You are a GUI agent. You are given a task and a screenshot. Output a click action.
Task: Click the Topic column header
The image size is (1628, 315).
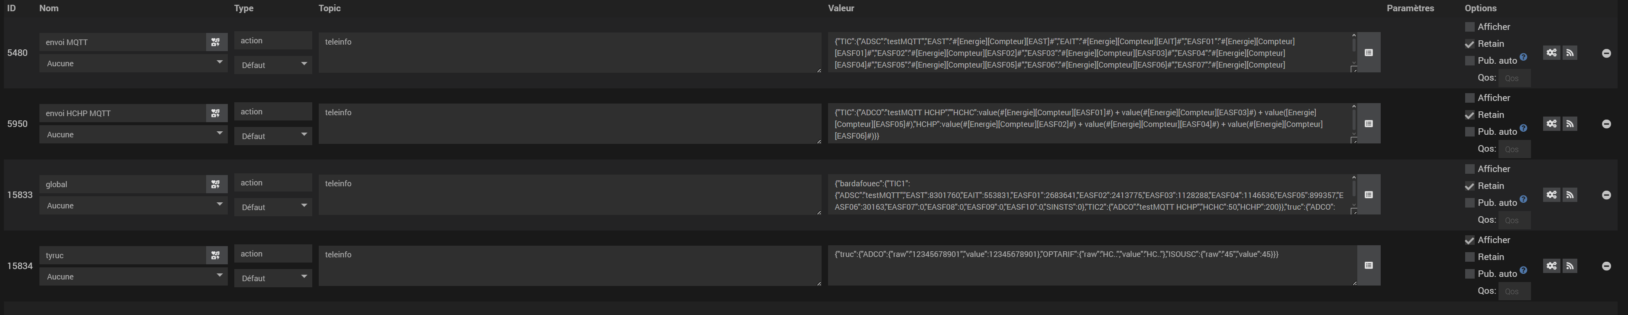pos(329,8)
